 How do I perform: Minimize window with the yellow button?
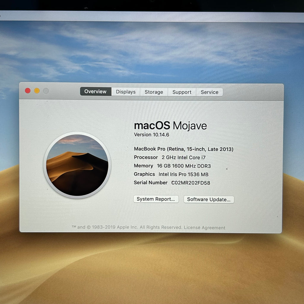tap(37, 91)
